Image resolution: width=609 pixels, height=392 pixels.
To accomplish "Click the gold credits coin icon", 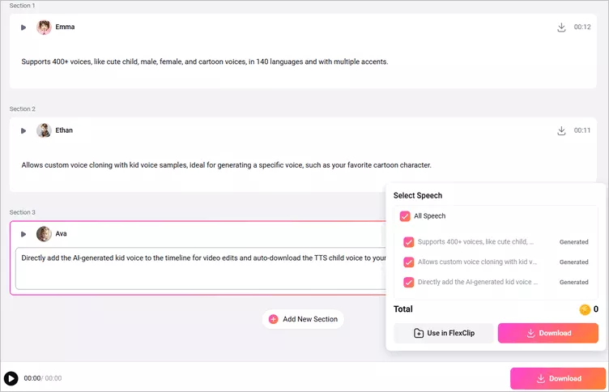I will [585, 309].
